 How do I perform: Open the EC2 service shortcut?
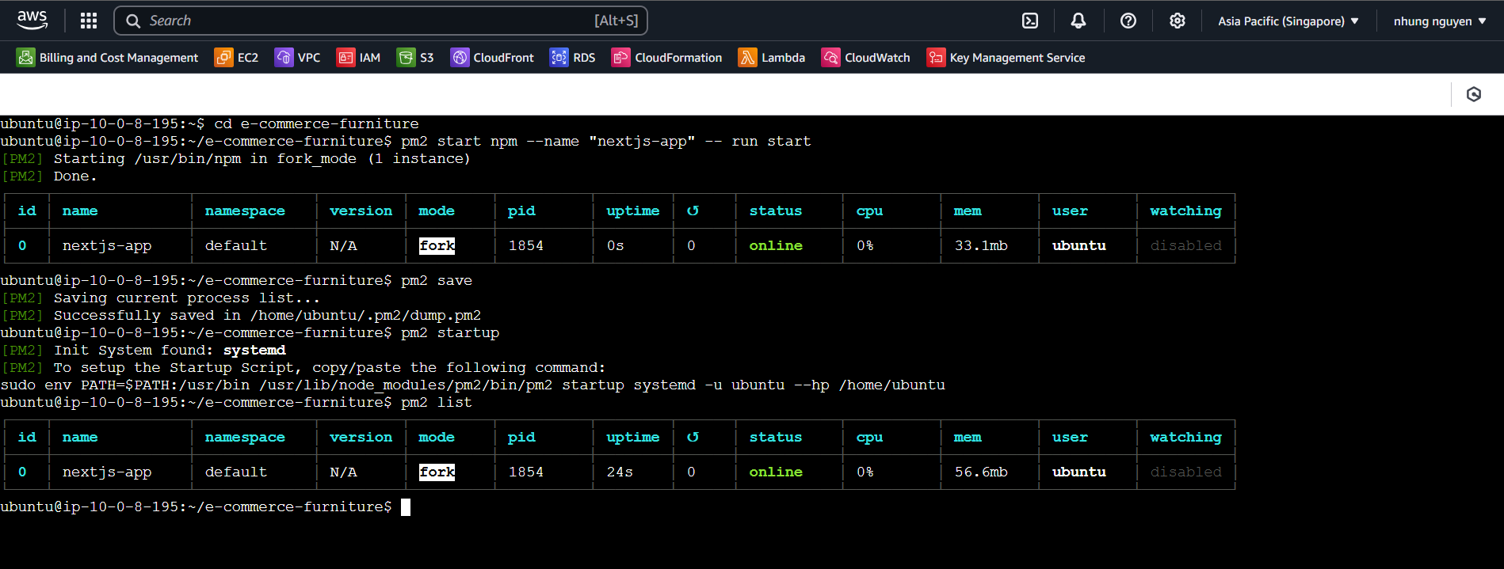(x=236, y=58)
